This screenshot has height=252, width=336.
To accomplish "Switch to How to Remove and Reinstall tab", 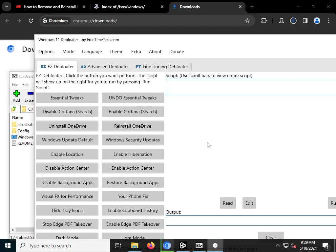I will [50, 7].
